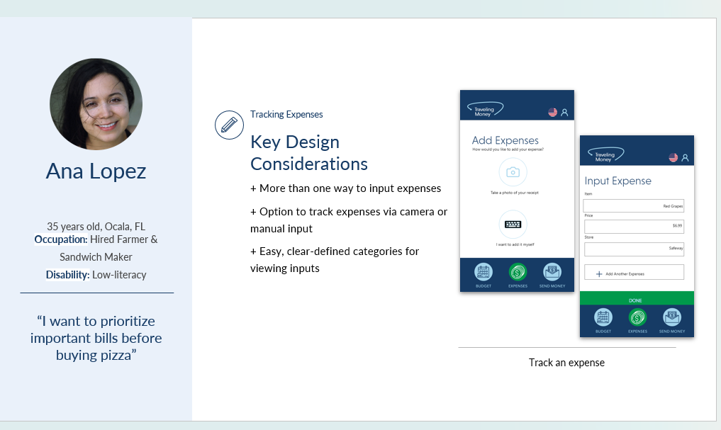Click the 'Tracking Expenses' label
Screen dimensions: 721x430
click(286, 114)
